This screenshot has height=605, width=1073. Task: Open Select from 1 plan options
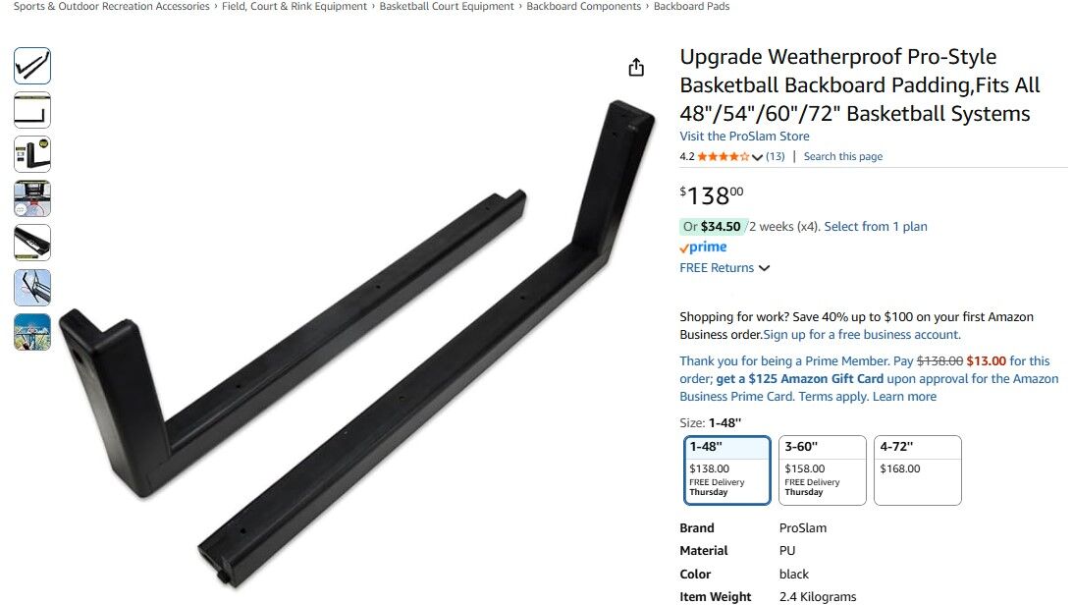click(x=876, y=227)
